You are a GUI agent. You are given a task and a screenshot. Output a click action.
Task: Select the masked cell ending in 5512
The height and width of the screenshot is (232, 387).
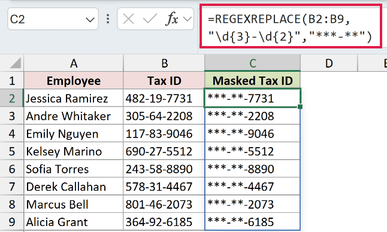252,151
